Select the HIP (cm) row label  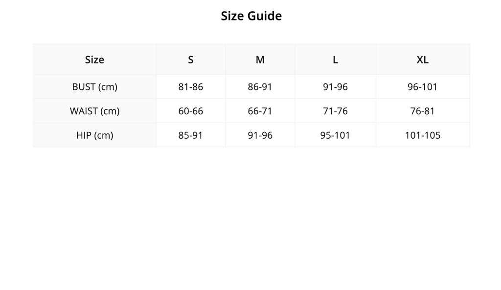[94, 135]
